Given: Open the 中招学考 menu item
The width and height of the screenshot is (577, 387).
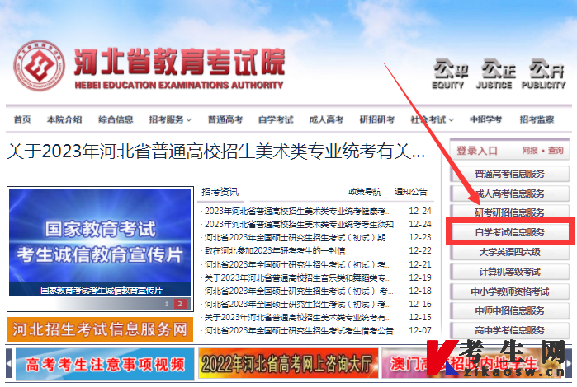Looking at the screenshot, I should [485, 119].
